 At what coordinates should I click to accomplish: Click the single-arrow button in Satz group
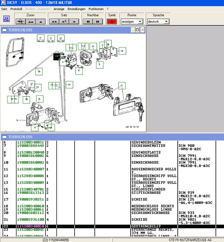(73, 22)
